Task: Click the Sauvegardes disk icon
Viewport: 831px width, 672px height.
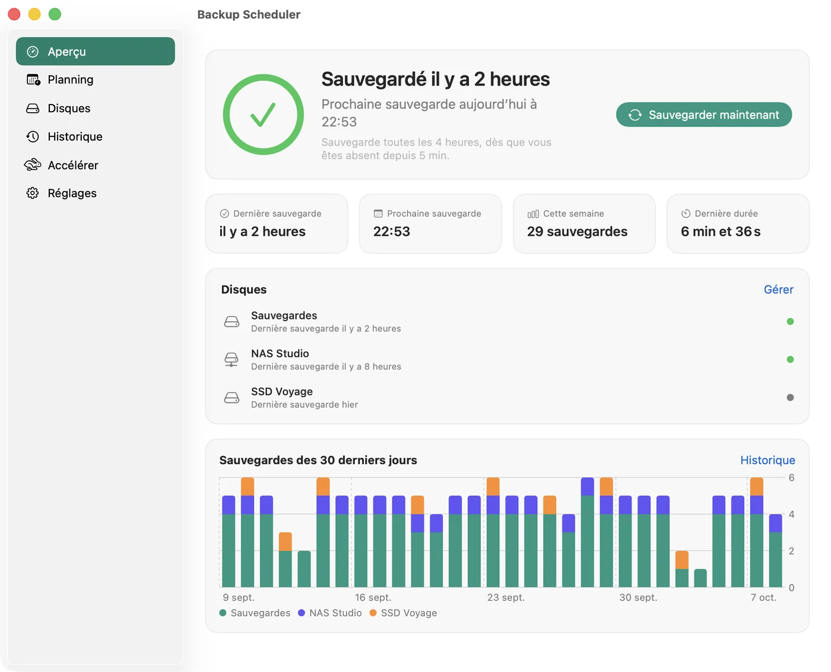Action: pyautogui.click(x=231, y=322)
